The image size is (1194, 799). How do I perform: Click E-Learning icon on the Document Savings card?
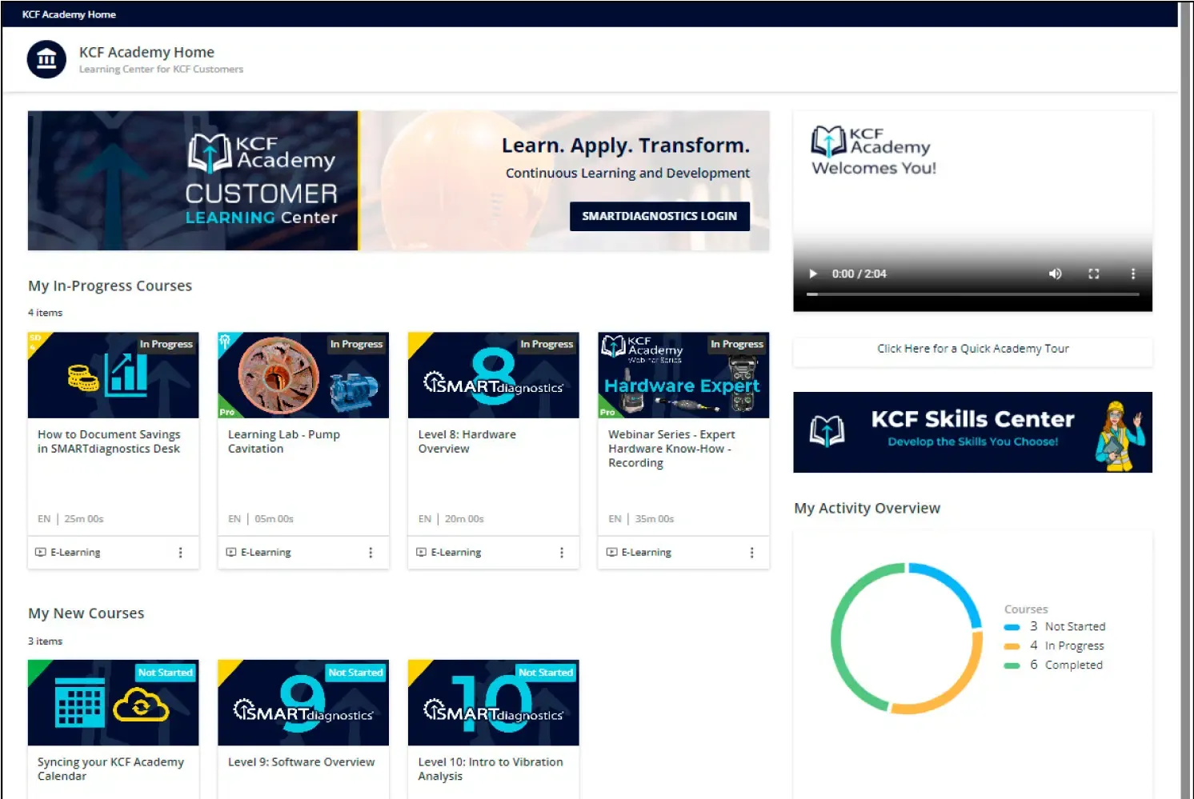pos(41,553)
